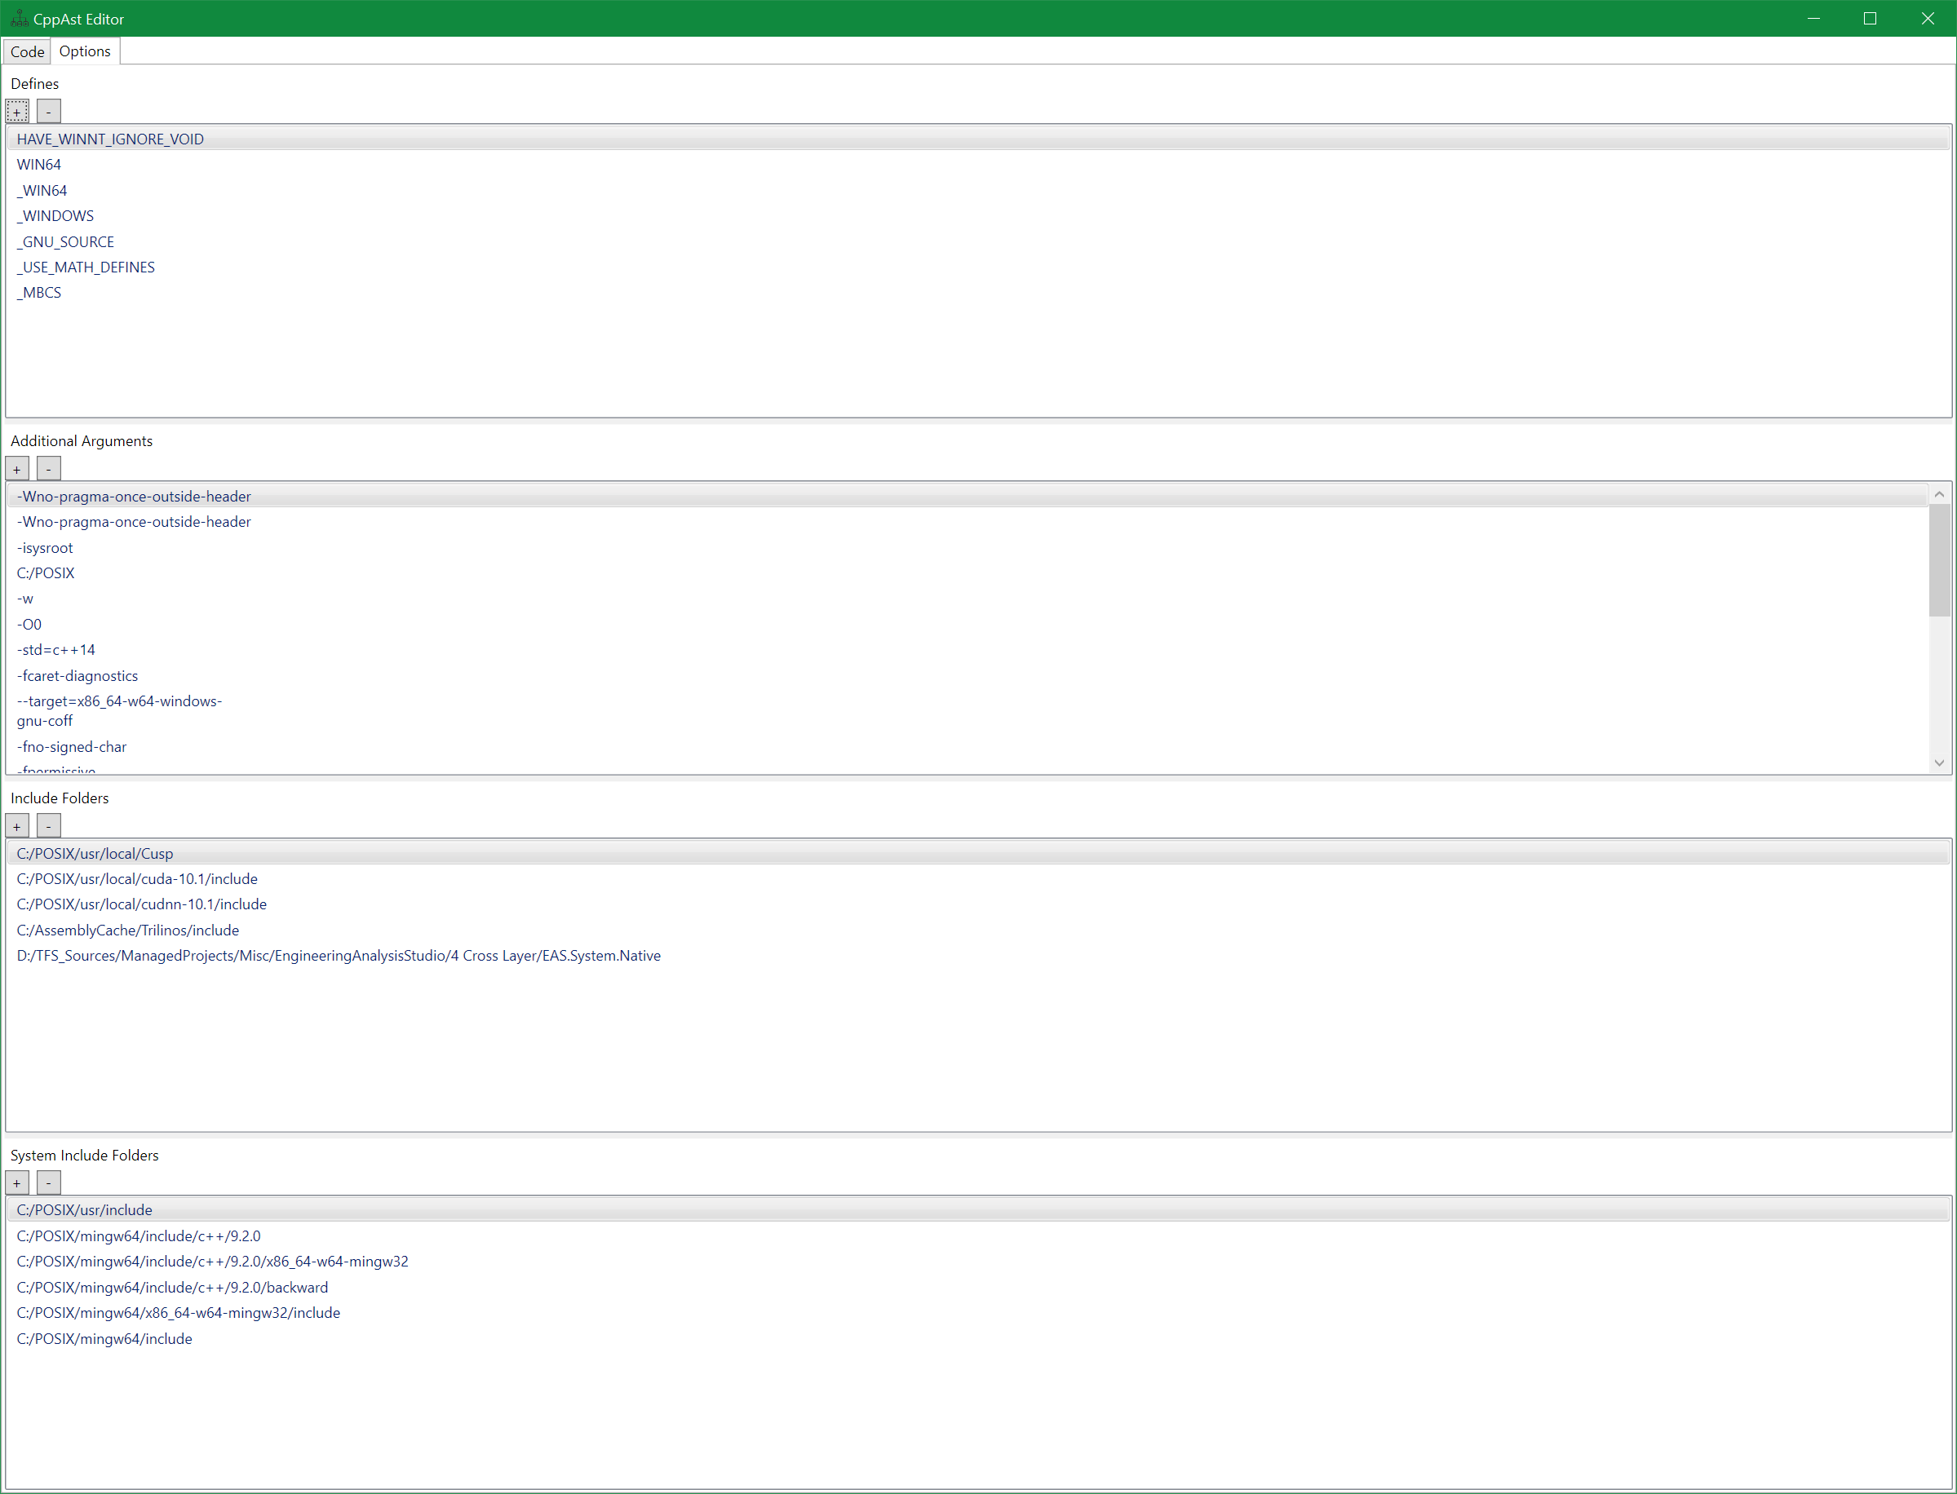Select C:/POSIX/mingw64/include system folder
The image size is (1957, 1494).
[x=104, y=1338]
